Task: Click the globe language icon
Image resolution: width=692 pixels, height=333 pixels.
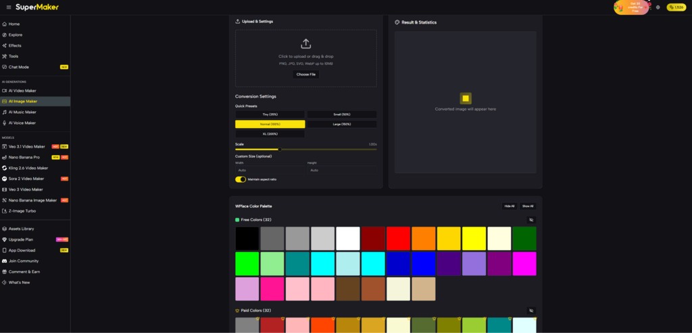Action: tap(658, 7)
